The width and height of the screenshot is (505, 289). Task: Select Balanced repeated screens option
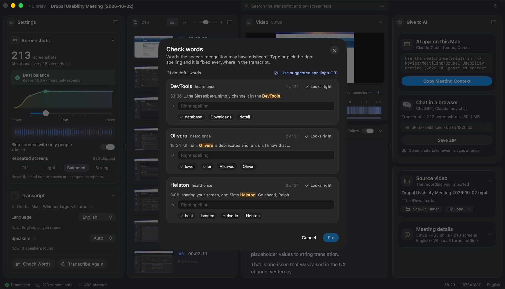(76, 168)
